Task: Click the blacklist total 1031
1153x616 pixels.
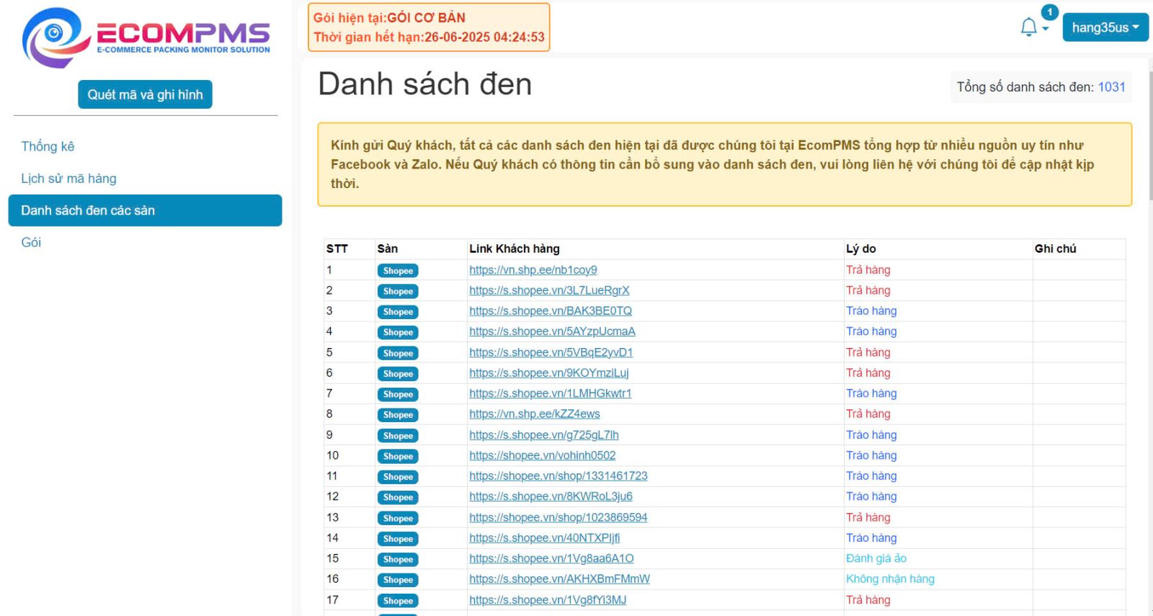Action: pos(1111,87)
